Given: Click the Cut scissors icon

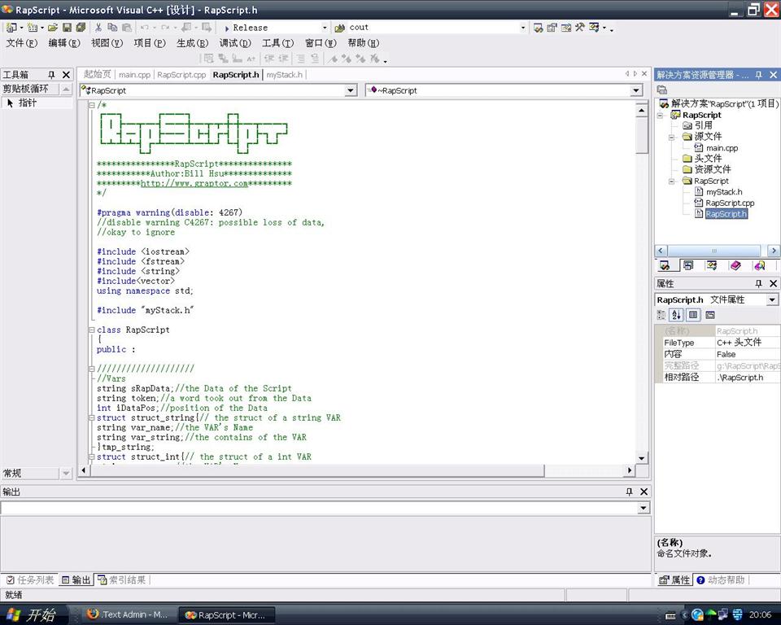Looking at the screenshot, I should 98,28.
